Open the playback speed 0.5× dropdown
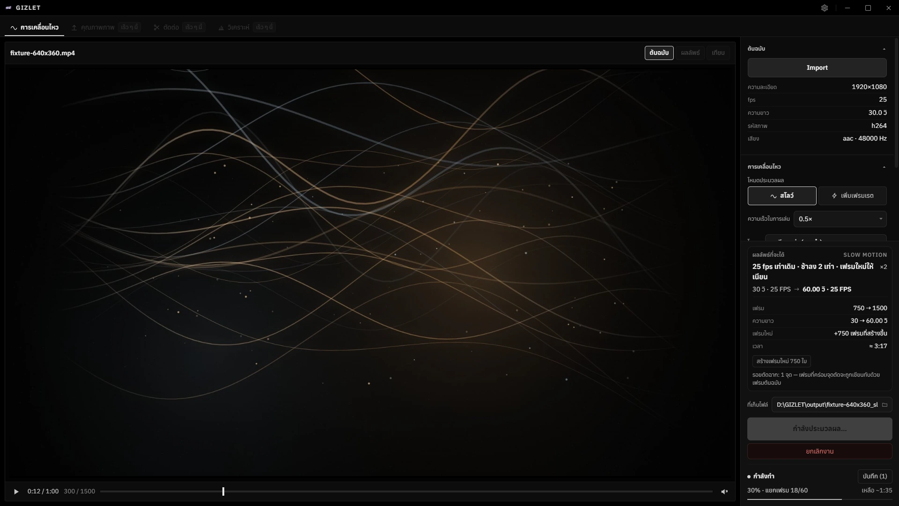 pos(840,219)
